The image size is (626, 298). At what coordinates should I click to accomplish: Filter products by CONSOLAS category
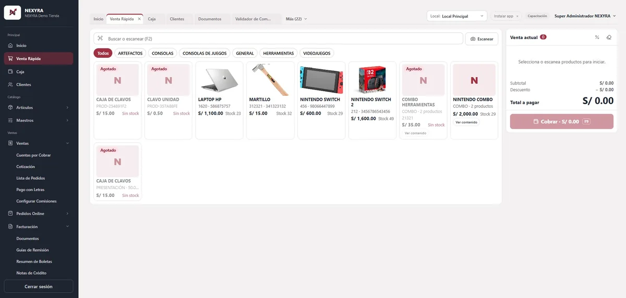163,53
